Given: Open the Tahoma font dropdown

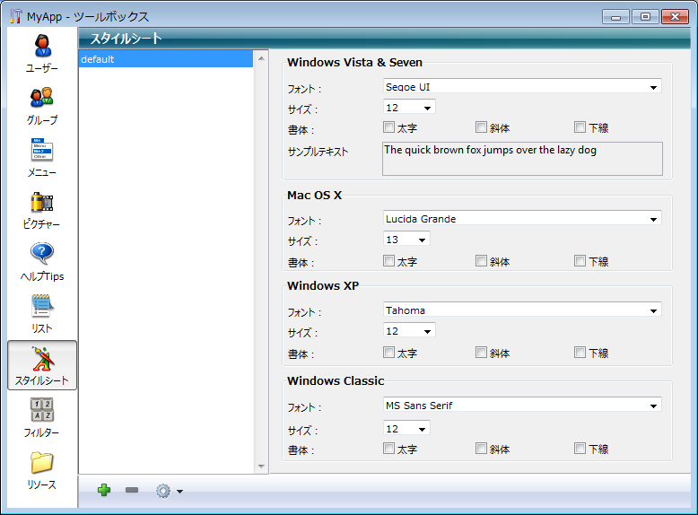Looking at the screenshot, I should point(521,310).
